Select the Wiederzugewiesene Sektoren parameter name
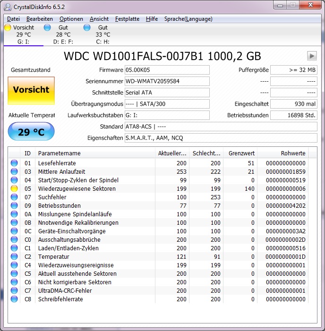325x331 pixels. (x=77, y=189)
